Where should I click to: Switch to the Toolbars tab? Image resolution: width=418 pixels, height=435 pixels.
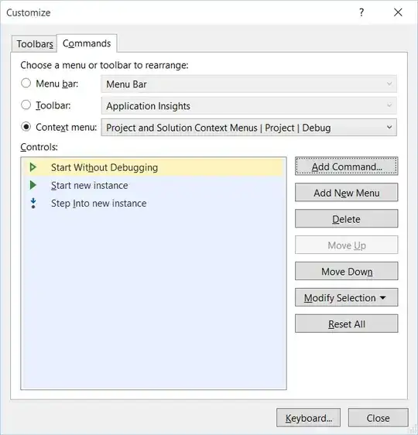[x=34, y=44]
